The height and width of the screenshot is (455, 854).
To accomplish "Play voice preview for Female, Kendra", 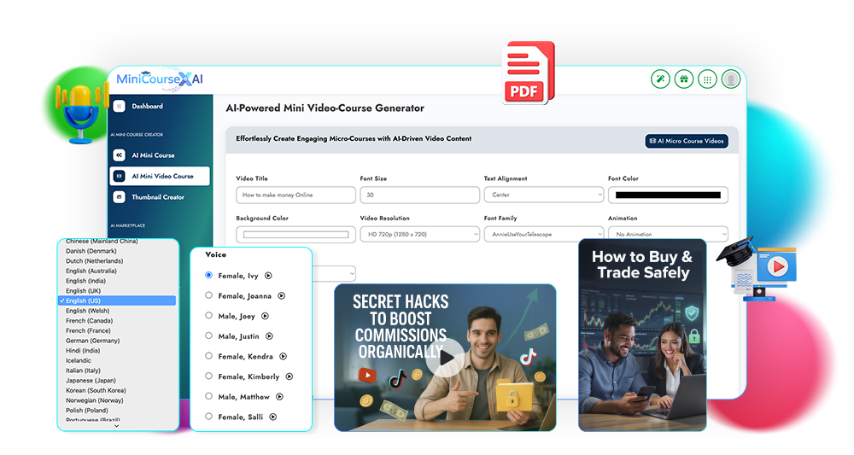I will click(284, 357).
